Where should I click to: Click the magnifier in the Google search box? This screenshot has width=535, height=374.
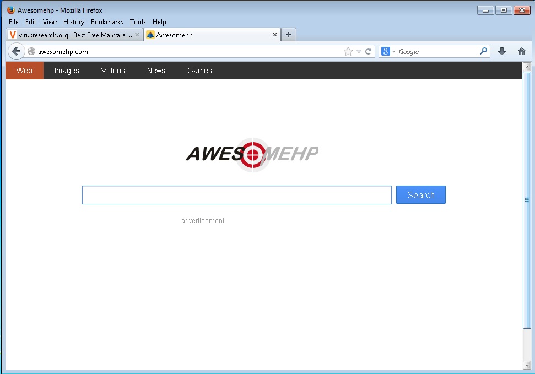pyautogui.click(x=483, y=51)
